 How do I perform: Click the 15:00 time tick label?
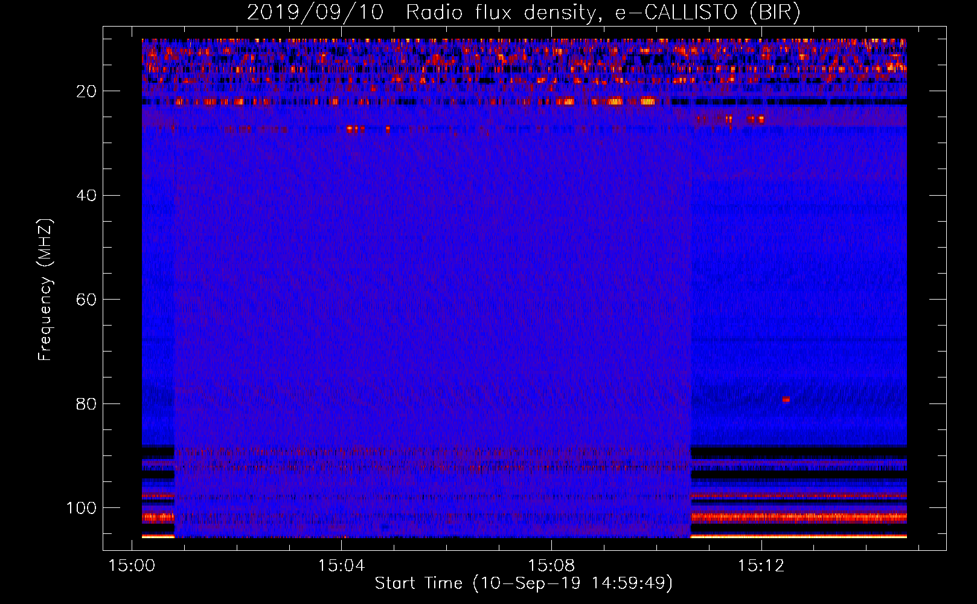(131, 566)
